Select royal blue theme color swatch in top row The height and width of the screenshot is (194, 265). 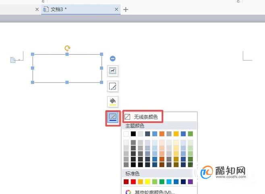[x=183, y=134]
